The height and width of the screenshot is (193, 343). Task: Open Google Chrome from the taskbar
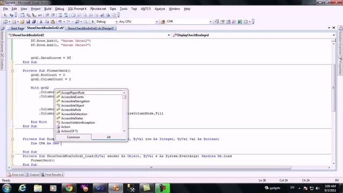click(x=69, y=188)
